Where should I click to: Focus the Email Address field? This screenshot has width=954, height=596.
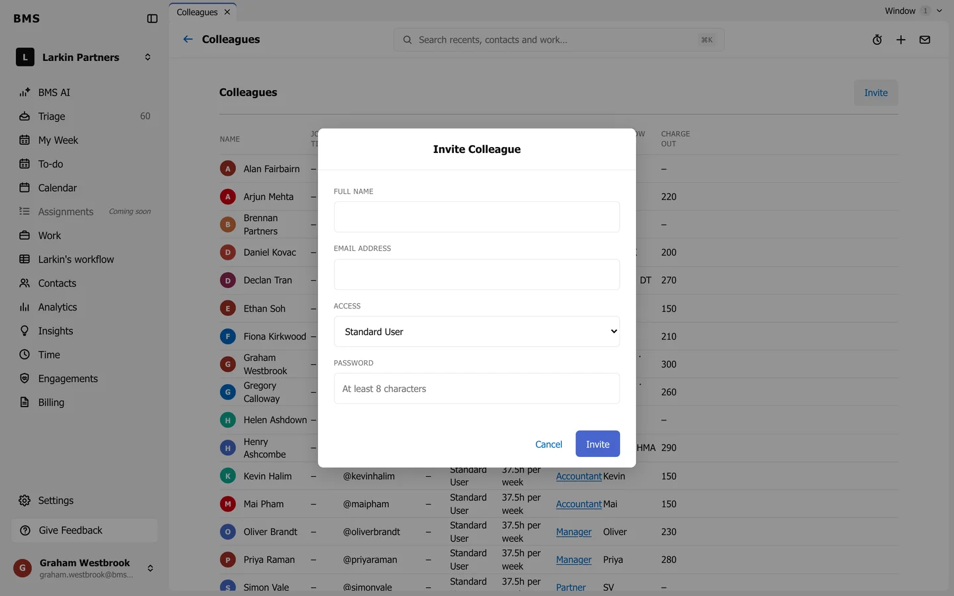pyautogui.click(x=477, y=274)
